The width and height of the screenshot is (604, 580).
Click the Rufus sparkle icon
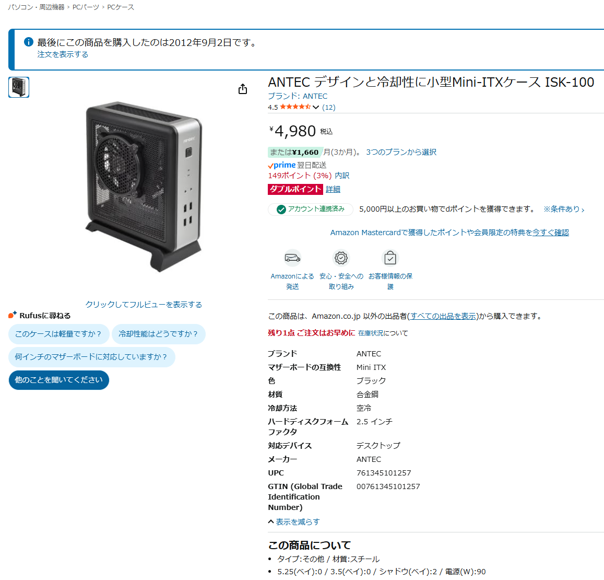coord(13,315)
